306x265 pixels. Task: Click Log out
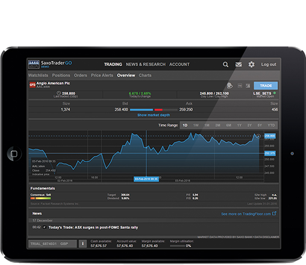coord(269,64)
